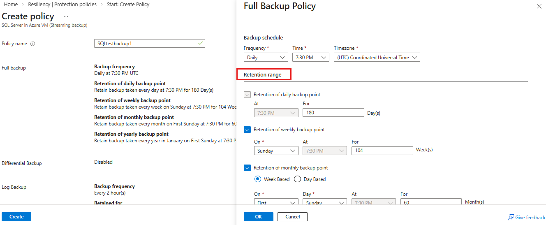Close the Full Backup Policy panel
This screenshot has height=225, width=546.
click(539, 7)
